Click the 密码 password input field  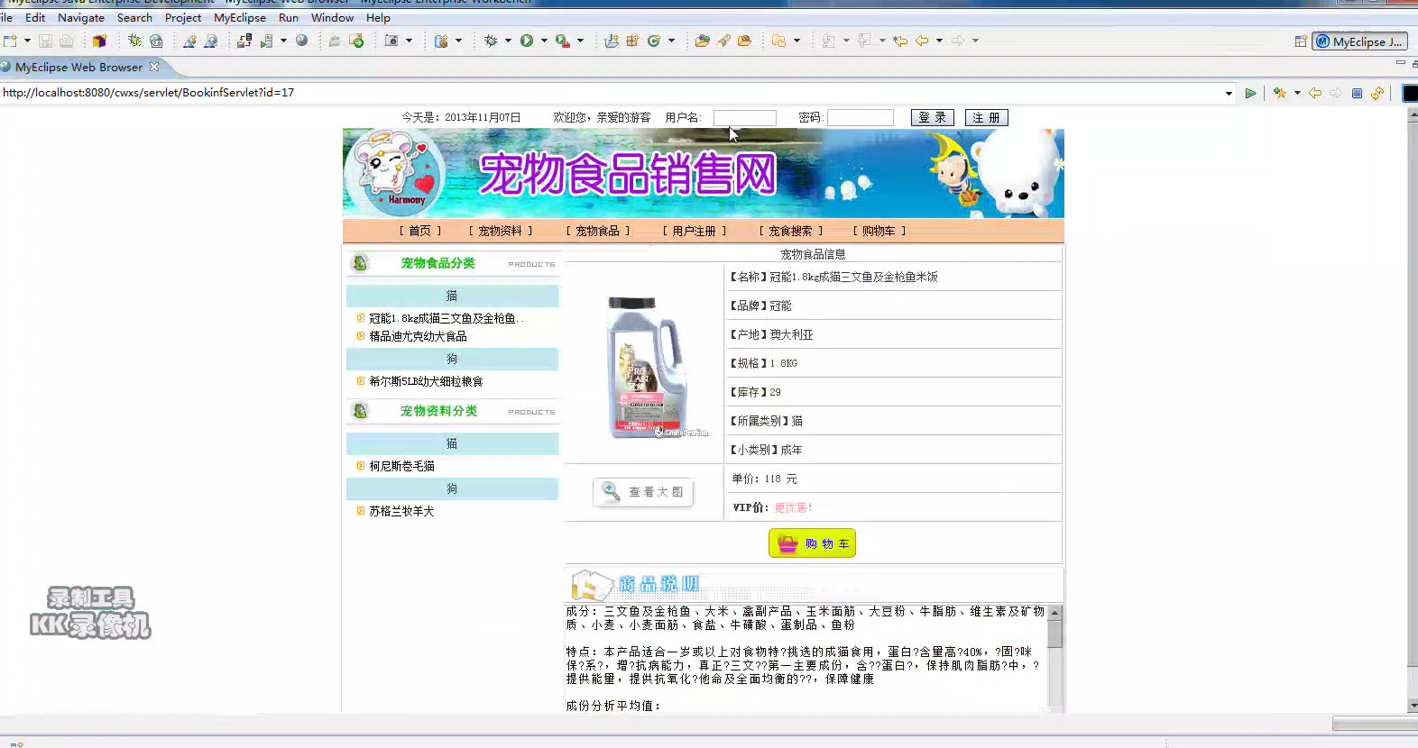coord(861,118)
